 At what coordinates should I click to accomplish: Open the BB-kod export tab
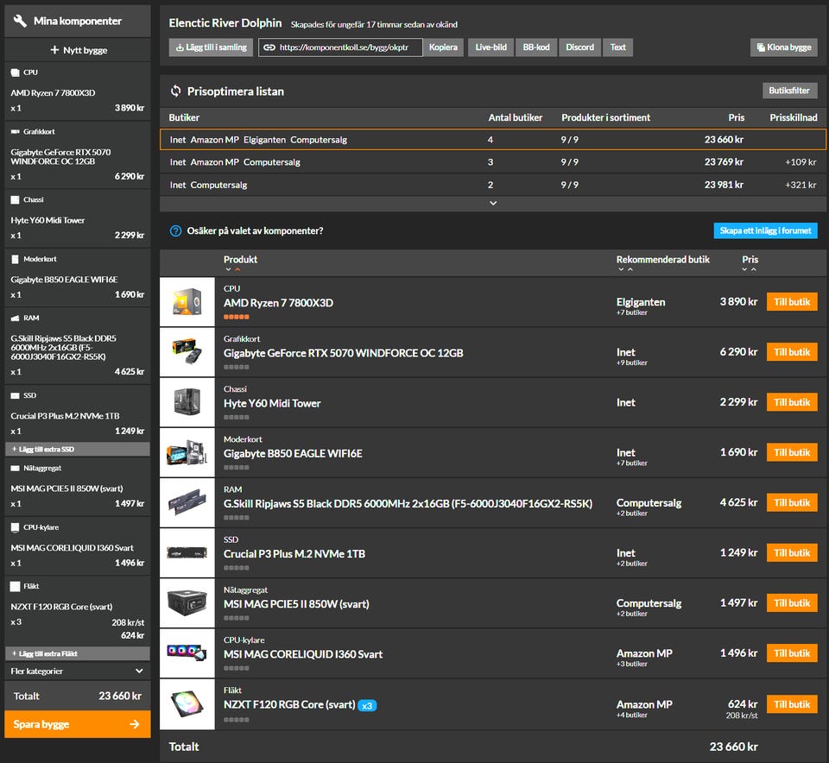click(x=536, y=47)
